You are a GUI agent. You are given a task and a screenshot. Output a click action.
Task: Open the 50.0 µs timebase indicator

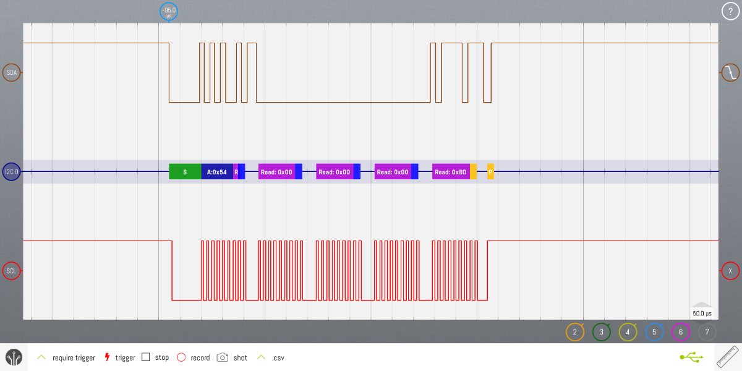pos(701,313)
